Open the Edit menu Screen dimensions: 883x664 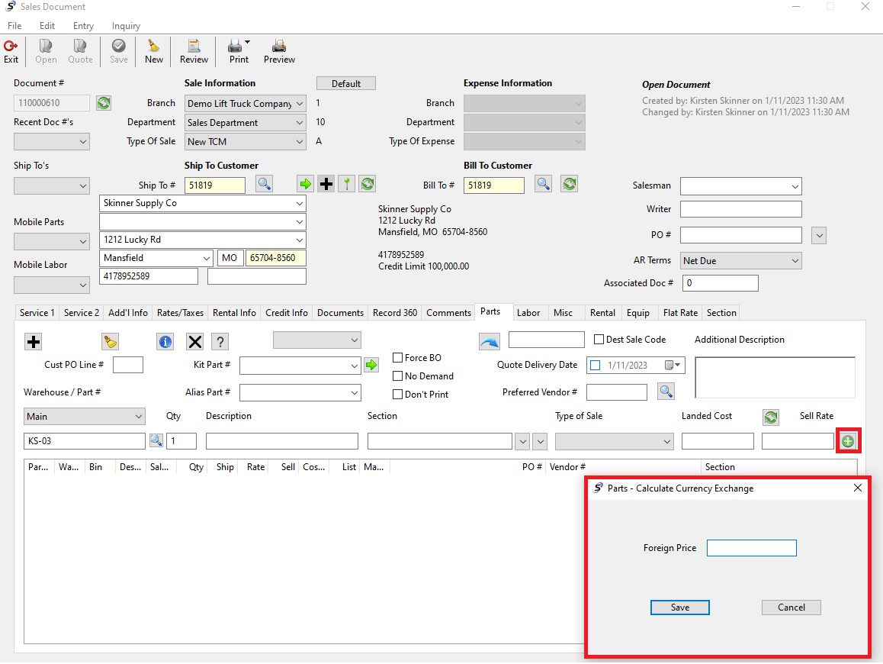click(47, 26)
